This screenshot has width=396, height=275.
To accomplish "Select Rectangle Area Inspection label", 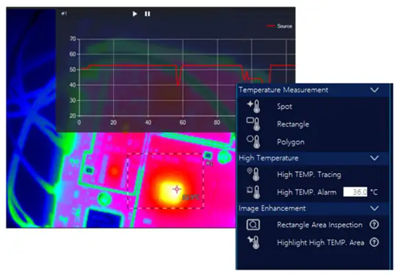I will coord(319,225).
